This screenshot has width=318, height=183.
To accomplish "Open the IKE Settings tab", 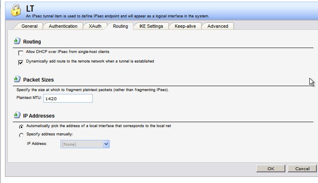I will pyautogui.click(x=151, y=26).
